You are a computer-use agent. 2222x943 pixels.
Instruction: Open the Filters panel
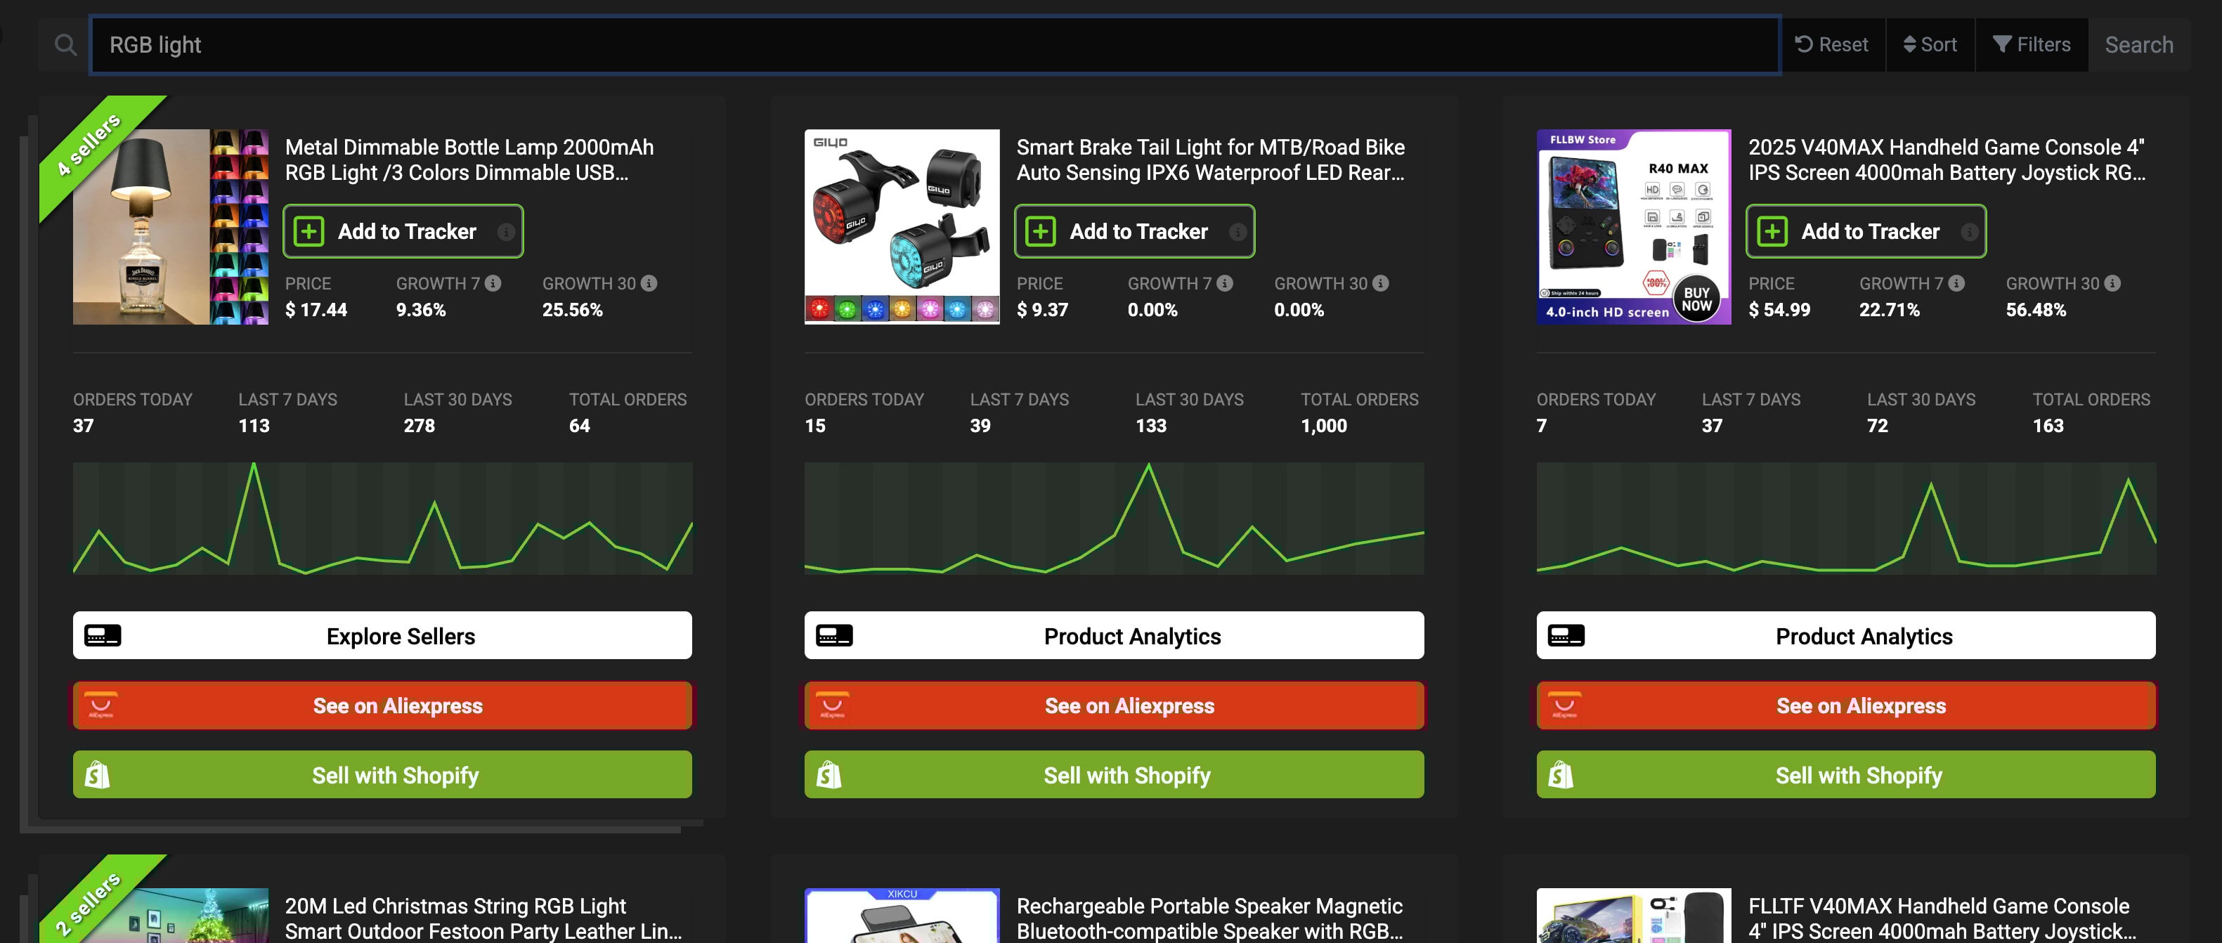[x=2032, y=45]
